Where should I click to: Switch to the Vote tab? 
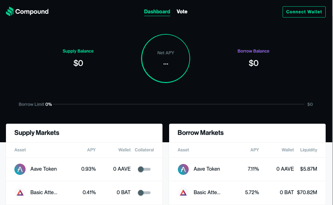click(182, 12)
